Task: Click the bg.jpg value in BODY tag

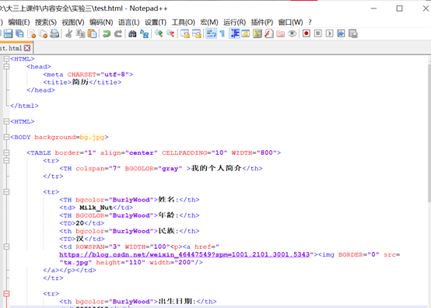Action: coord(92,137)
